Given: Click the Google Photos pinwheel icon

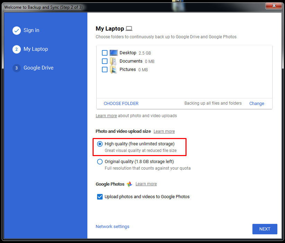Looking at the screenshot, I should 129,184.
